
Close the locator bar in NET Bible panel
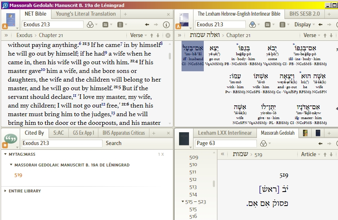click(x=168, y=35)
